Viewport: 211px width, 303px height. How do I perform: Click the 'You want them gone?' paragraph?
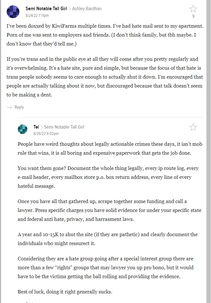[108, 177]
